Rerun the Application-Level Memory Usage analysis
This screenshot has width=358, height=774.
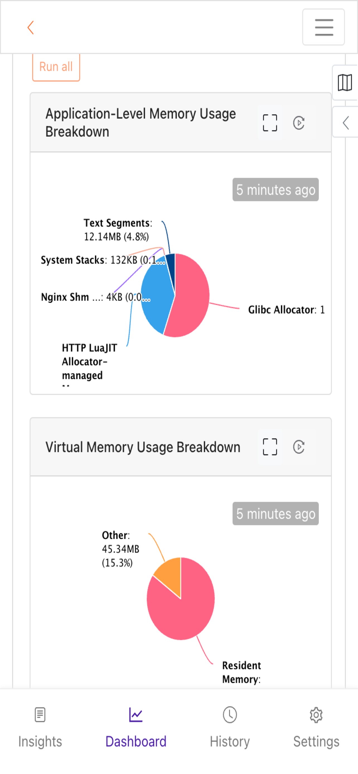tap(299, 123)
